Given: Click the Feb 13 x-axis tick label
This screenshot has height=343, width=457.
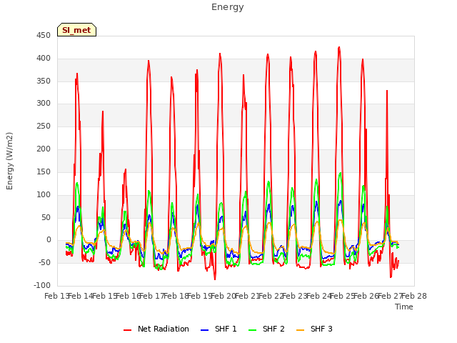Looking at the screenshot, I should click(56, 296).
